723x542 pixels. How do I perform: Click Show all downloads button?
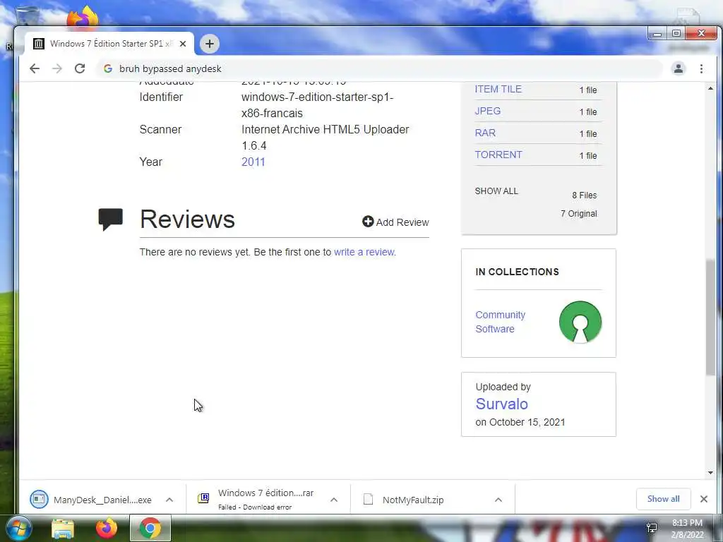[663, 499]
